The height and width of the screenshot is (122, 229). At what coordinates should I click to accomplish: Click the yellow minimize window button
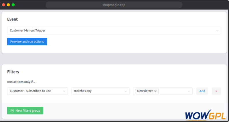pyautogui.click(x=8, y=5)
